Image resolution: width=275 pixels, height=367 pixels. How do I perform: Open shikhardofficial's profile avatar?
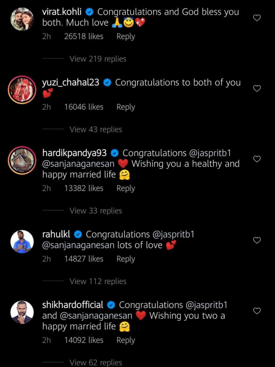tap(22, 312)
